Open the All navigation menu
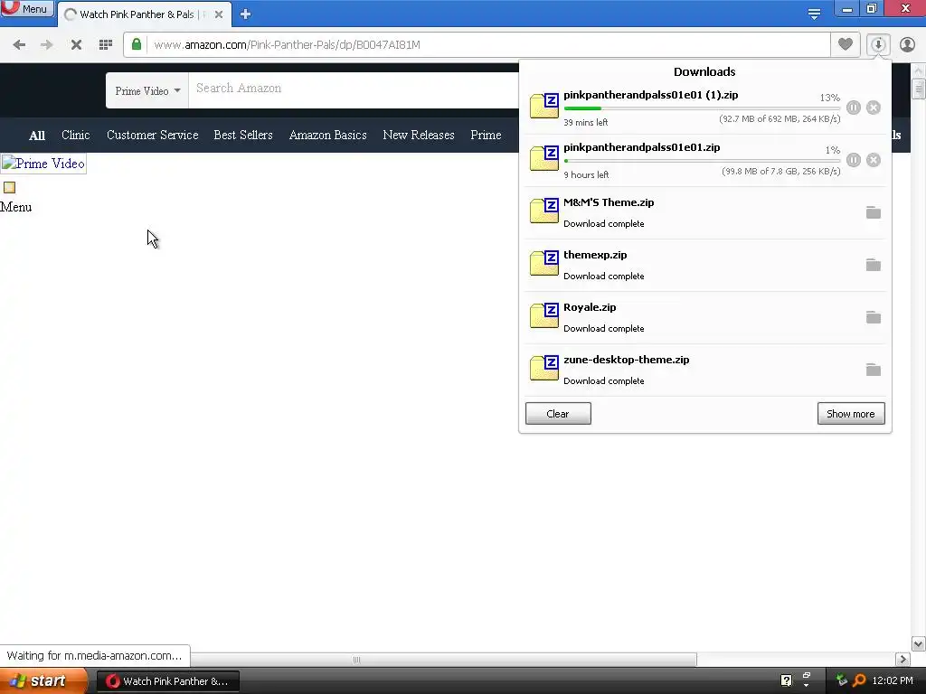Viewport: 926px width, 694px height. (x=36, y=136)
